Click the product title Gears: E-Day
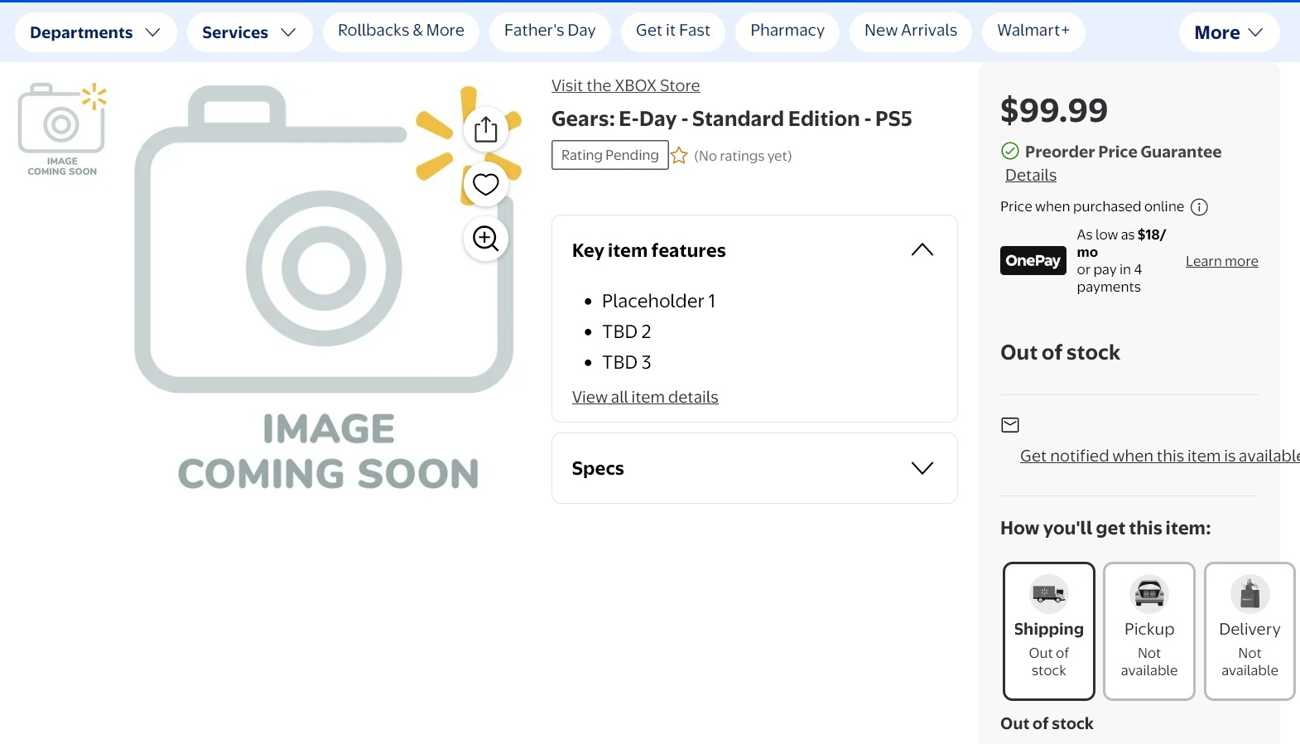 tap(731, 118)
